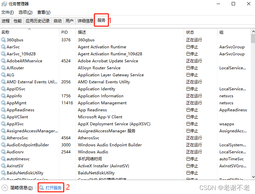Select PID cell 11416
The height and width of the screenshot is (194, 255).
click(67, 103)
